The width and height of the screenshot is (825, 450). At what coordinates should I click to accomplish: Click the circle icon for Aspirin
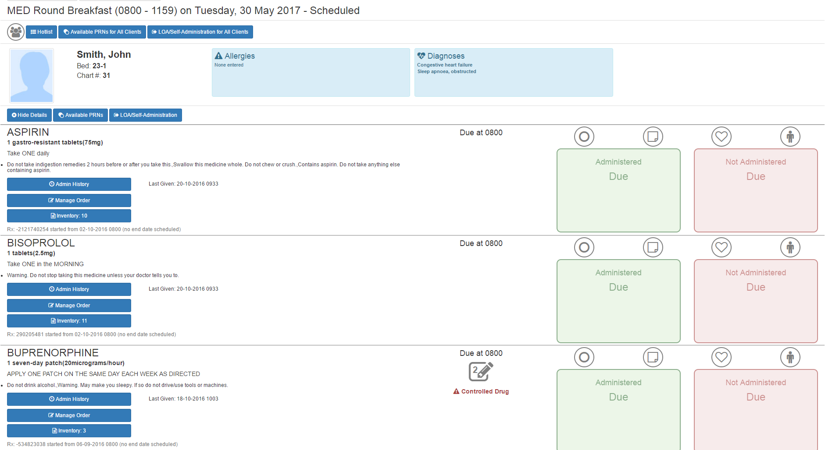[584, 137]
